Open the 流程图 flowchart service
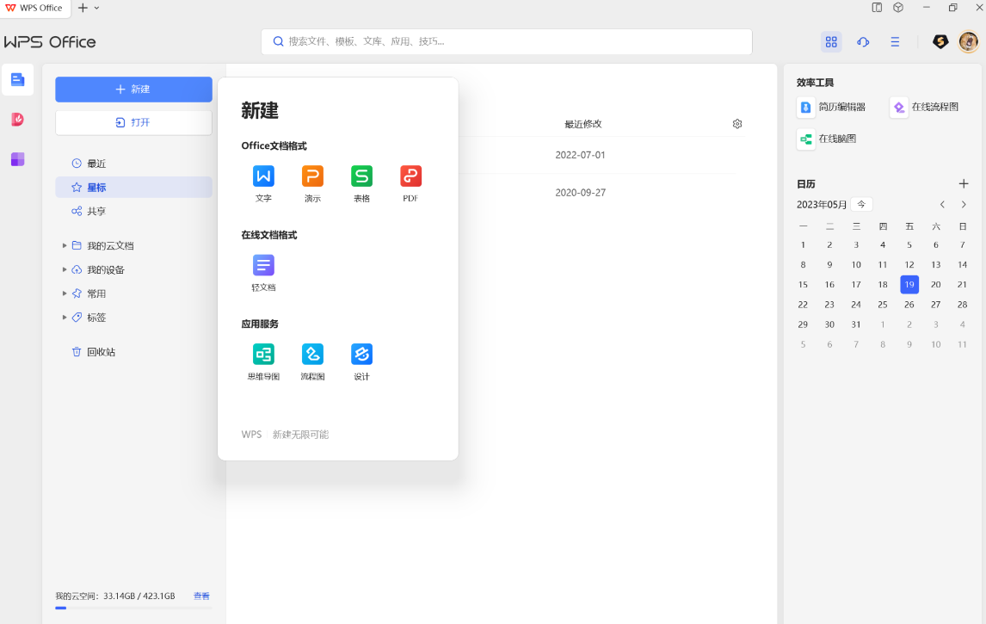 (x=312, y=361)
